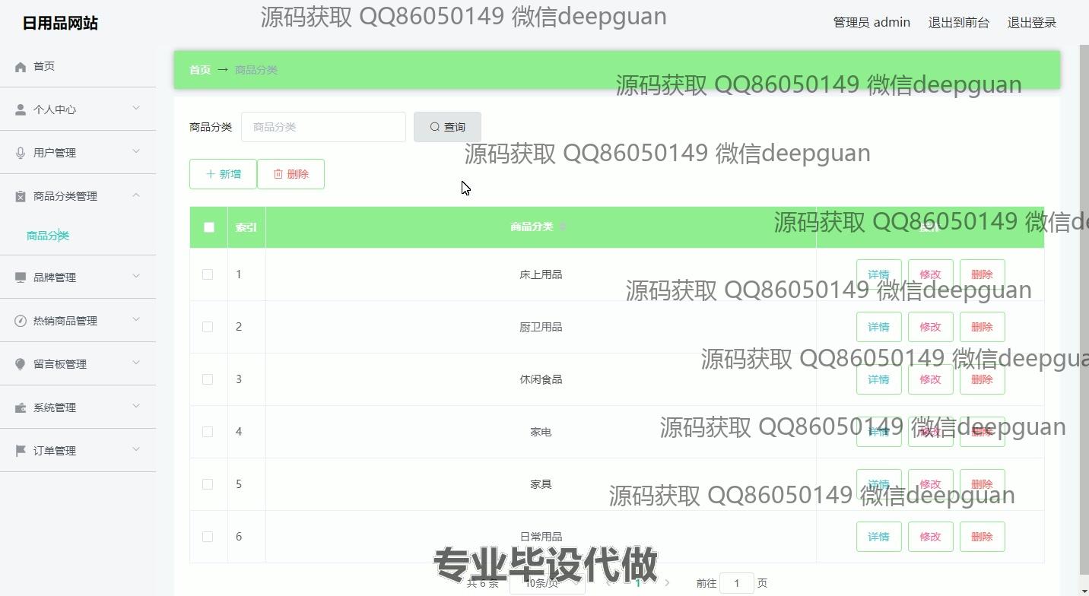Click the 查询 search button
The height and width of the screenshot is (596, 1089).
(x=447, y=127)
